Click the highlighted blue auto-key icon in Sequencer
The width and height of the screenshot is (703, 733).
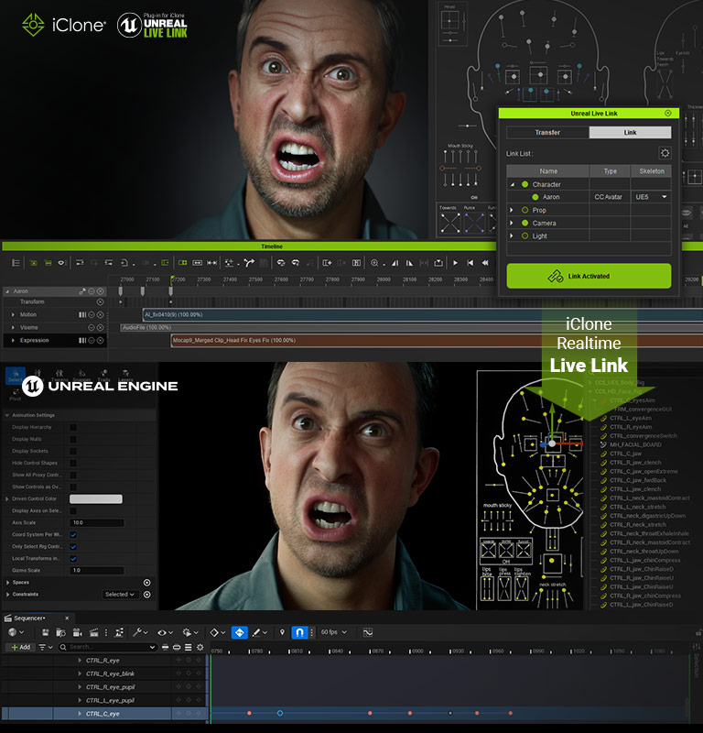tap(239, 632)
